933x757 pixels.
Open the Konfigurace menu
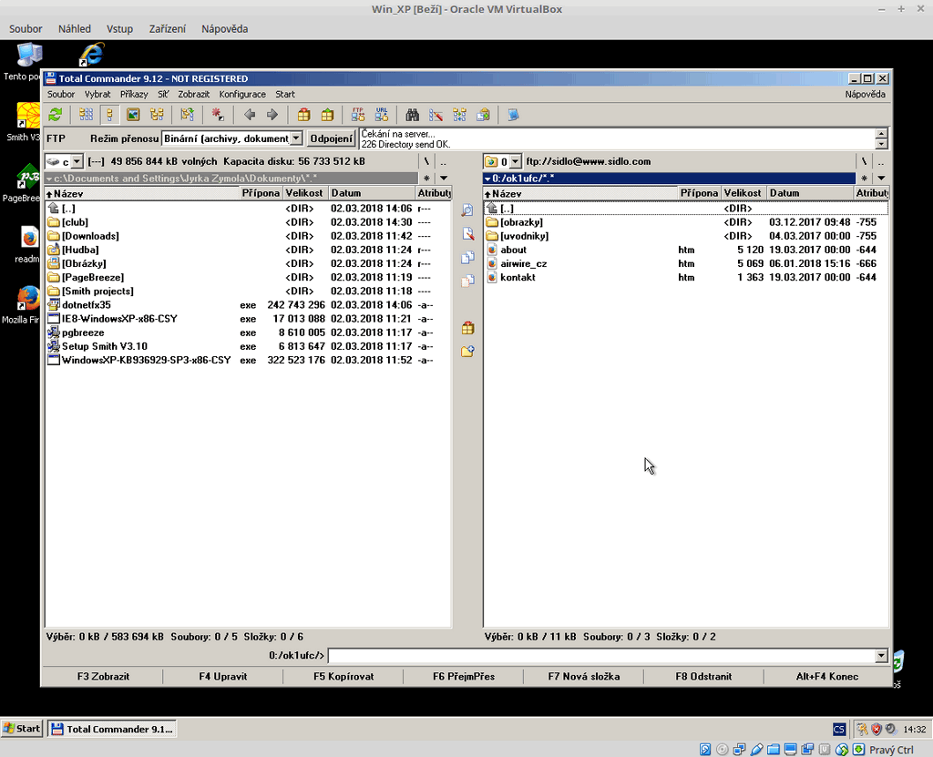point(242,94)
